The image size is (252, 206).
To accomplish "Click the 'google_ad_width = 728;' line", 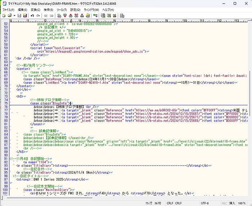I will pyautogui.click(x=56, y=34).
